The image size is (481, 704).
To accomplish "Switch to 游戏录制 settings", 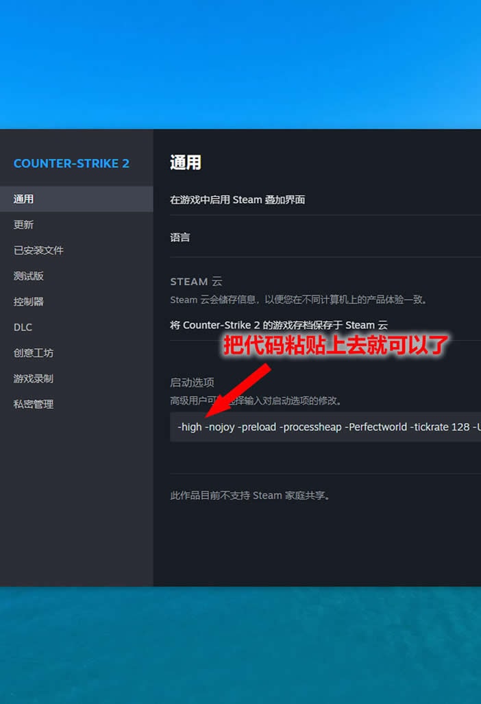I will [34, 378].
